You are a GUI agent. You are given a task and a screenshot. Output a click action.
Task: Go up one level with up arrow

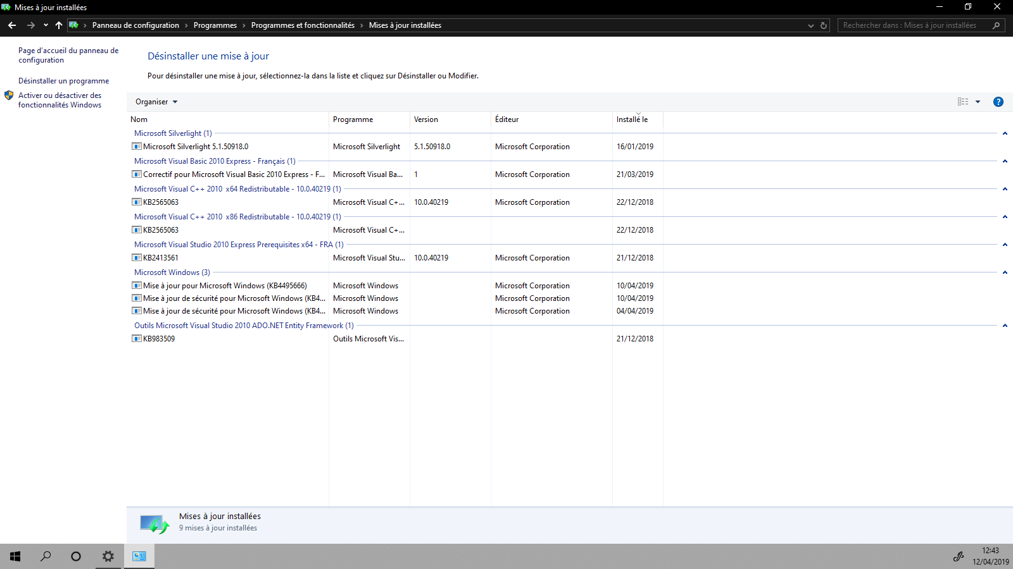coord(59,25)
